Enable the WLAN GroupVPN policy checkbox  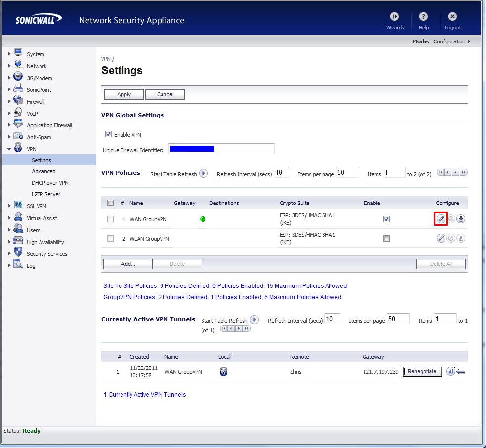click(386, 239)
